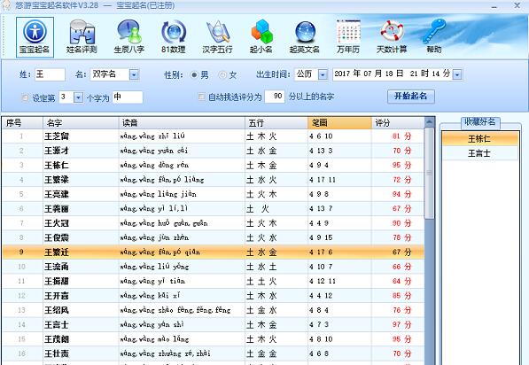Select the 女 gender radio button
The image size is (529, 365).
[222, 75]
